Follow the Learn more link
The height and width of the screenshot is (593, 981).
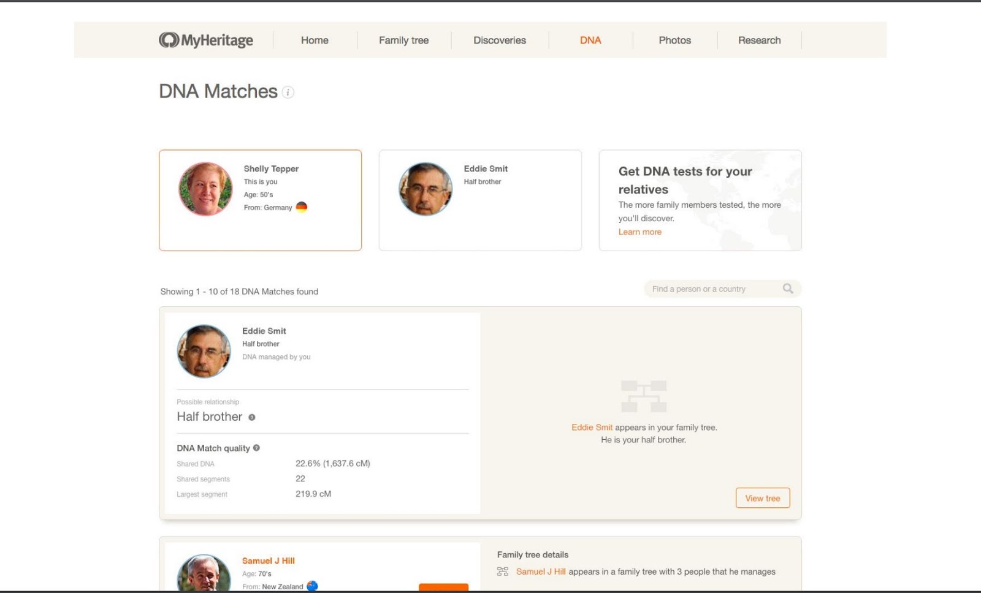640,232
